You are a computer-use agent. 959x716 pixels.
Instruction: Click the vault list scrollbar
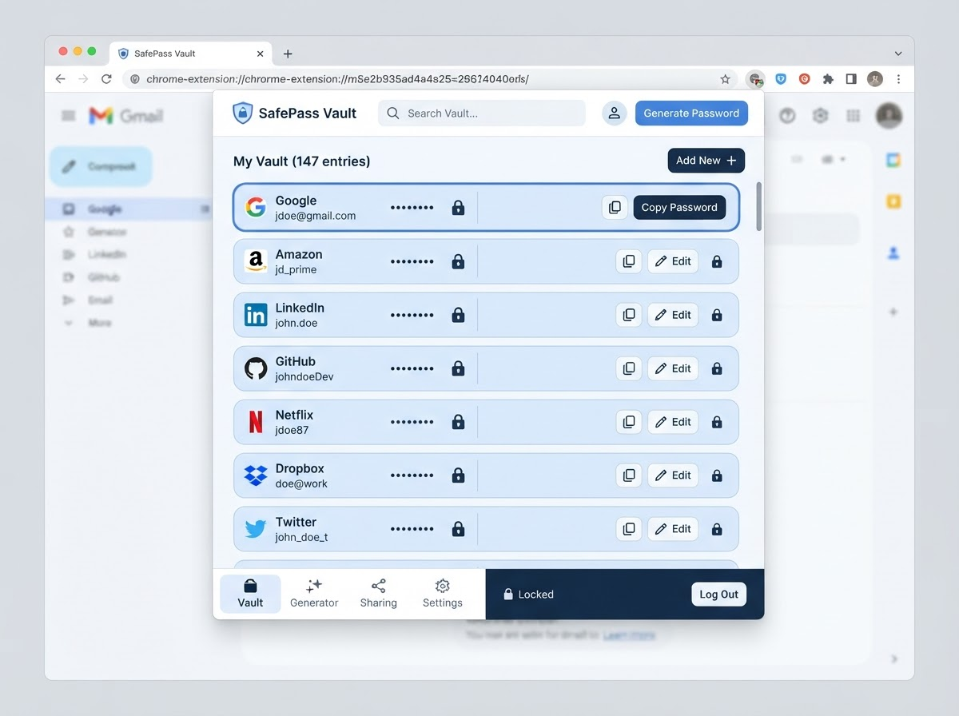click(x=758, y=206)
